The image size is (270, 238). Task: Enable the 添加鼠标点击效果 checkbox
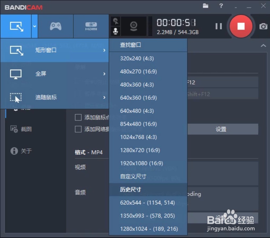tap(78, 117)
